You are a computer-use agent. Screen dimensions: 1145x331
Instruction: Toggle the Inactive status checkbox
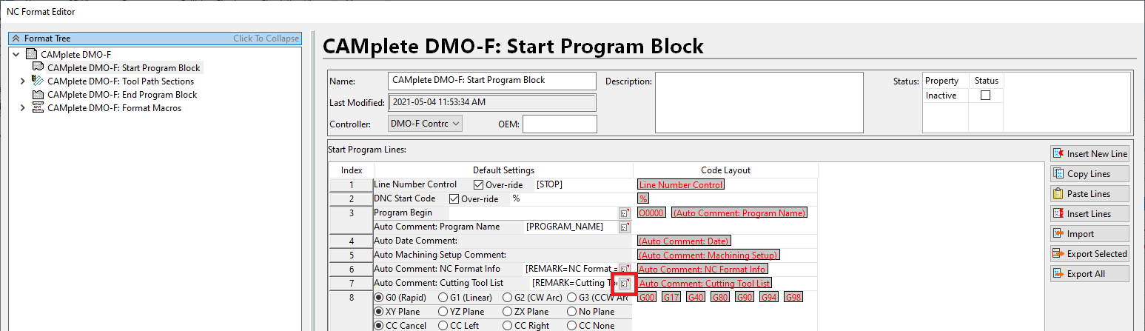point(985,96)
